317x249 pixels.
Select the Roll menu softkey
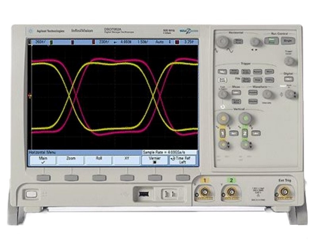point(99,160)
